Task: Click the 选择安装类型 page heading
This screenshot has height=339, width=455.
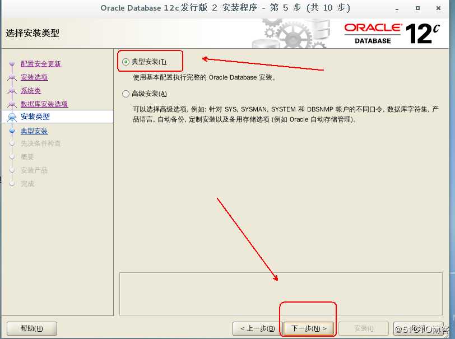Action: tap(32, 33)
